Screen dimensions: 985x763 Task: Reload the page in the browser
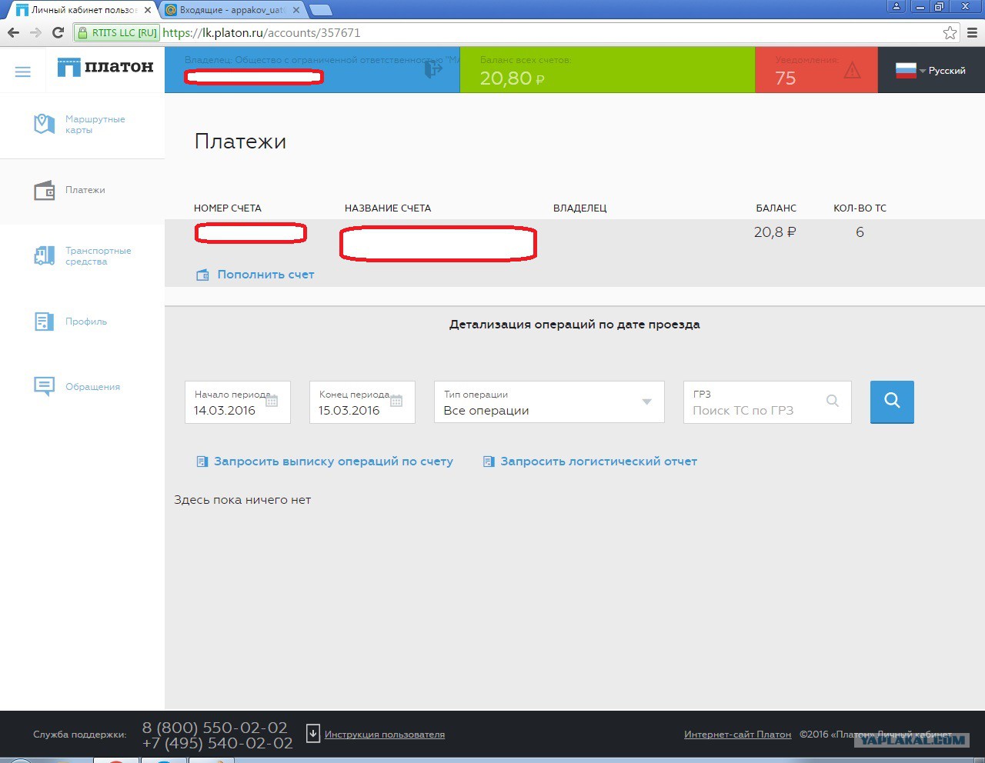click(x=58, y=33)
